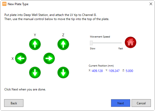Screen dimensions: 155x111
Task: Click the Current Position (mm) label
Action: (x=101, y=66)
